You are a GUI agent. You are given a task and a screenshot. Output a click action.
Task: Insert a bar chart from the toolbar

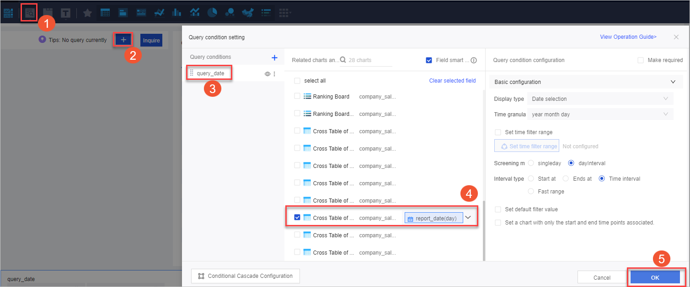(x=177, y=13)
